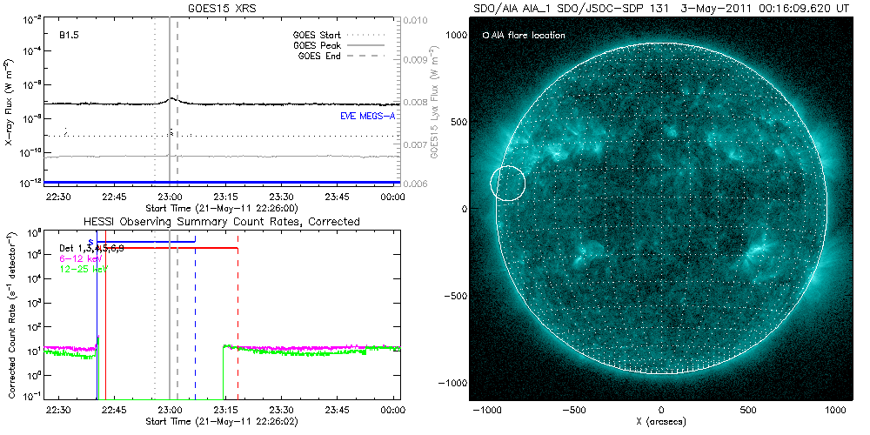Click the X (arcsecs) axis label

click(661, 422)
